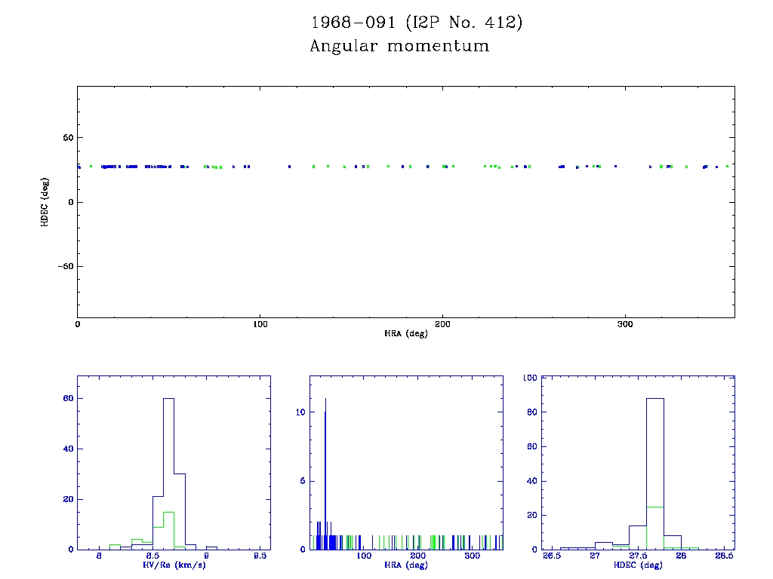Select the "Angular momentum" subtitle text
This screenshot has height=579, width=773.
pos(399,47)
